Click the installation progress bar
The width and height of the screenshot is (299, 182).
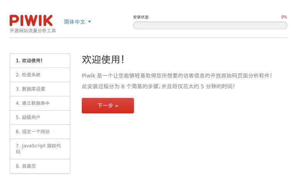pos(210,25)
